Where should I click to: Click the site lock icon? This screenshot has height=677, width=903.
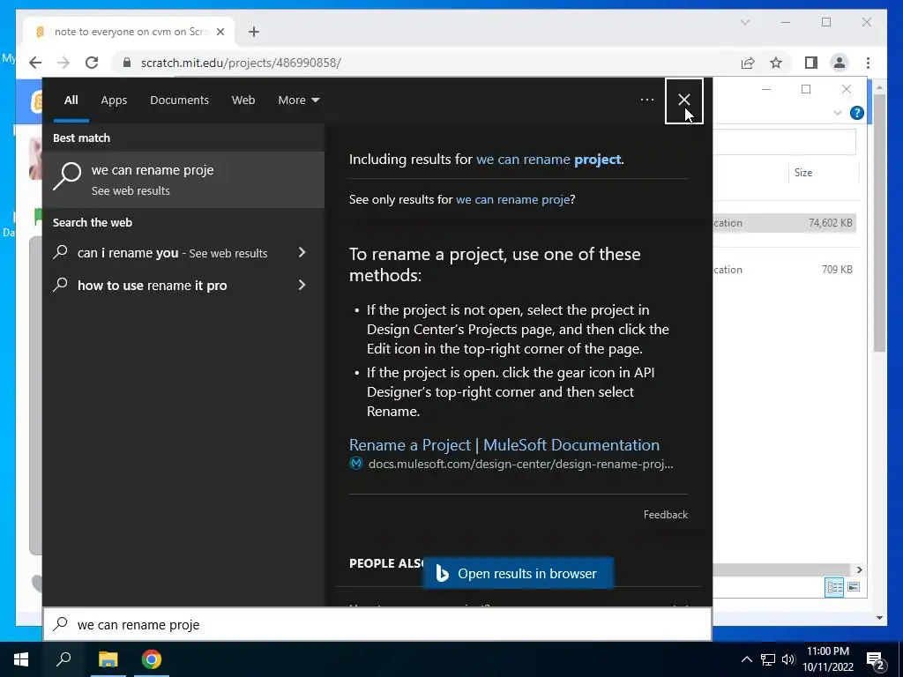click(x=127, y=63)
